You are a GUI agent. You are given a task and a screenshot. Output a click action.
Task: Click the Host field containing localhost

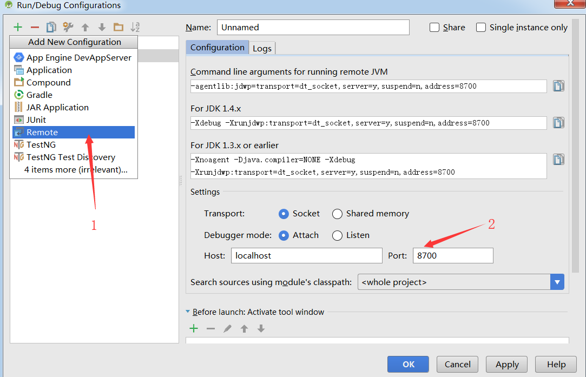point(306,255)
